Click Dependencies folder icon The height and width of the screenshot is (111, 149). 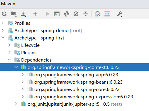click(17, 60)
